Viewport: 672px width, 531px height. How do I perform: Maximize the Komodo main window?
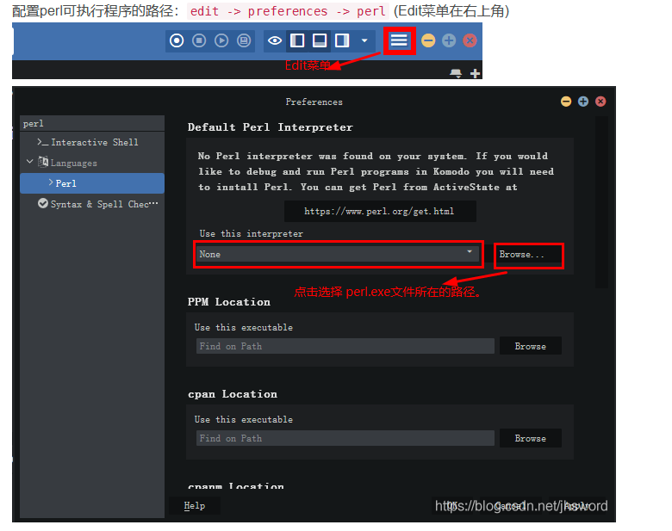click(x=449, y=40)
